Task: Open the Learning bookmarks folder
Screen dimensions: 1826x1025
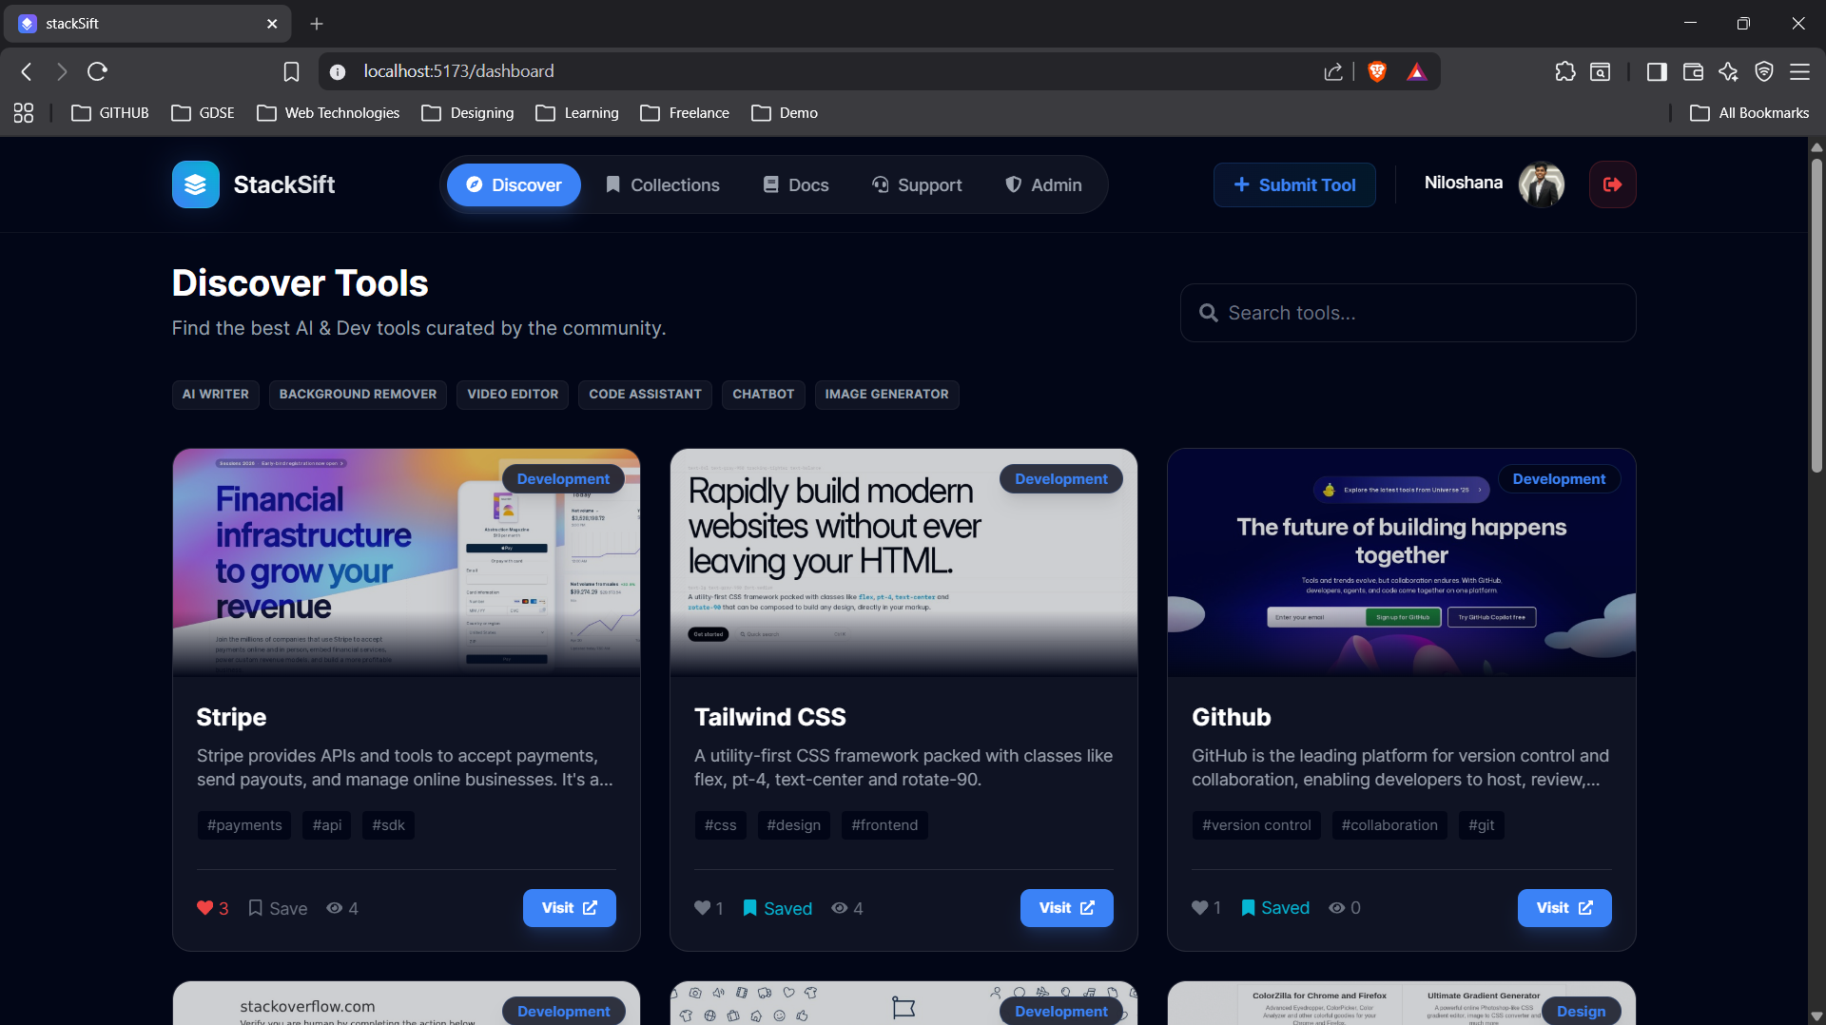Action: [x=577, y=113]
